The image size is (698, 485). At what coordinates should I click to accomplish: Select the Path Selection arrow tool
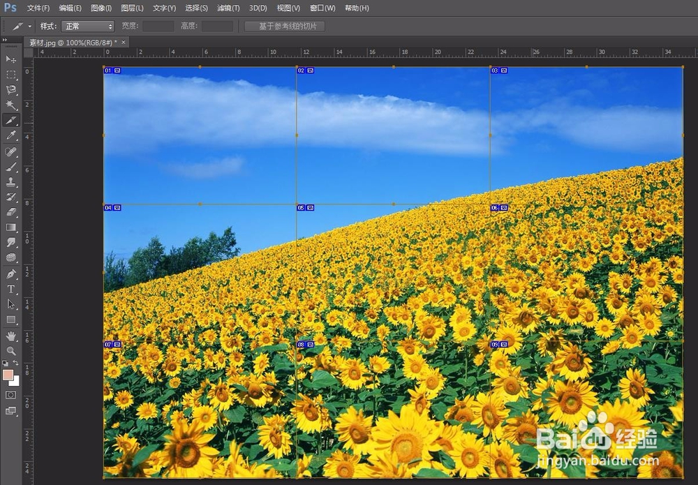[x=11, y=304]
